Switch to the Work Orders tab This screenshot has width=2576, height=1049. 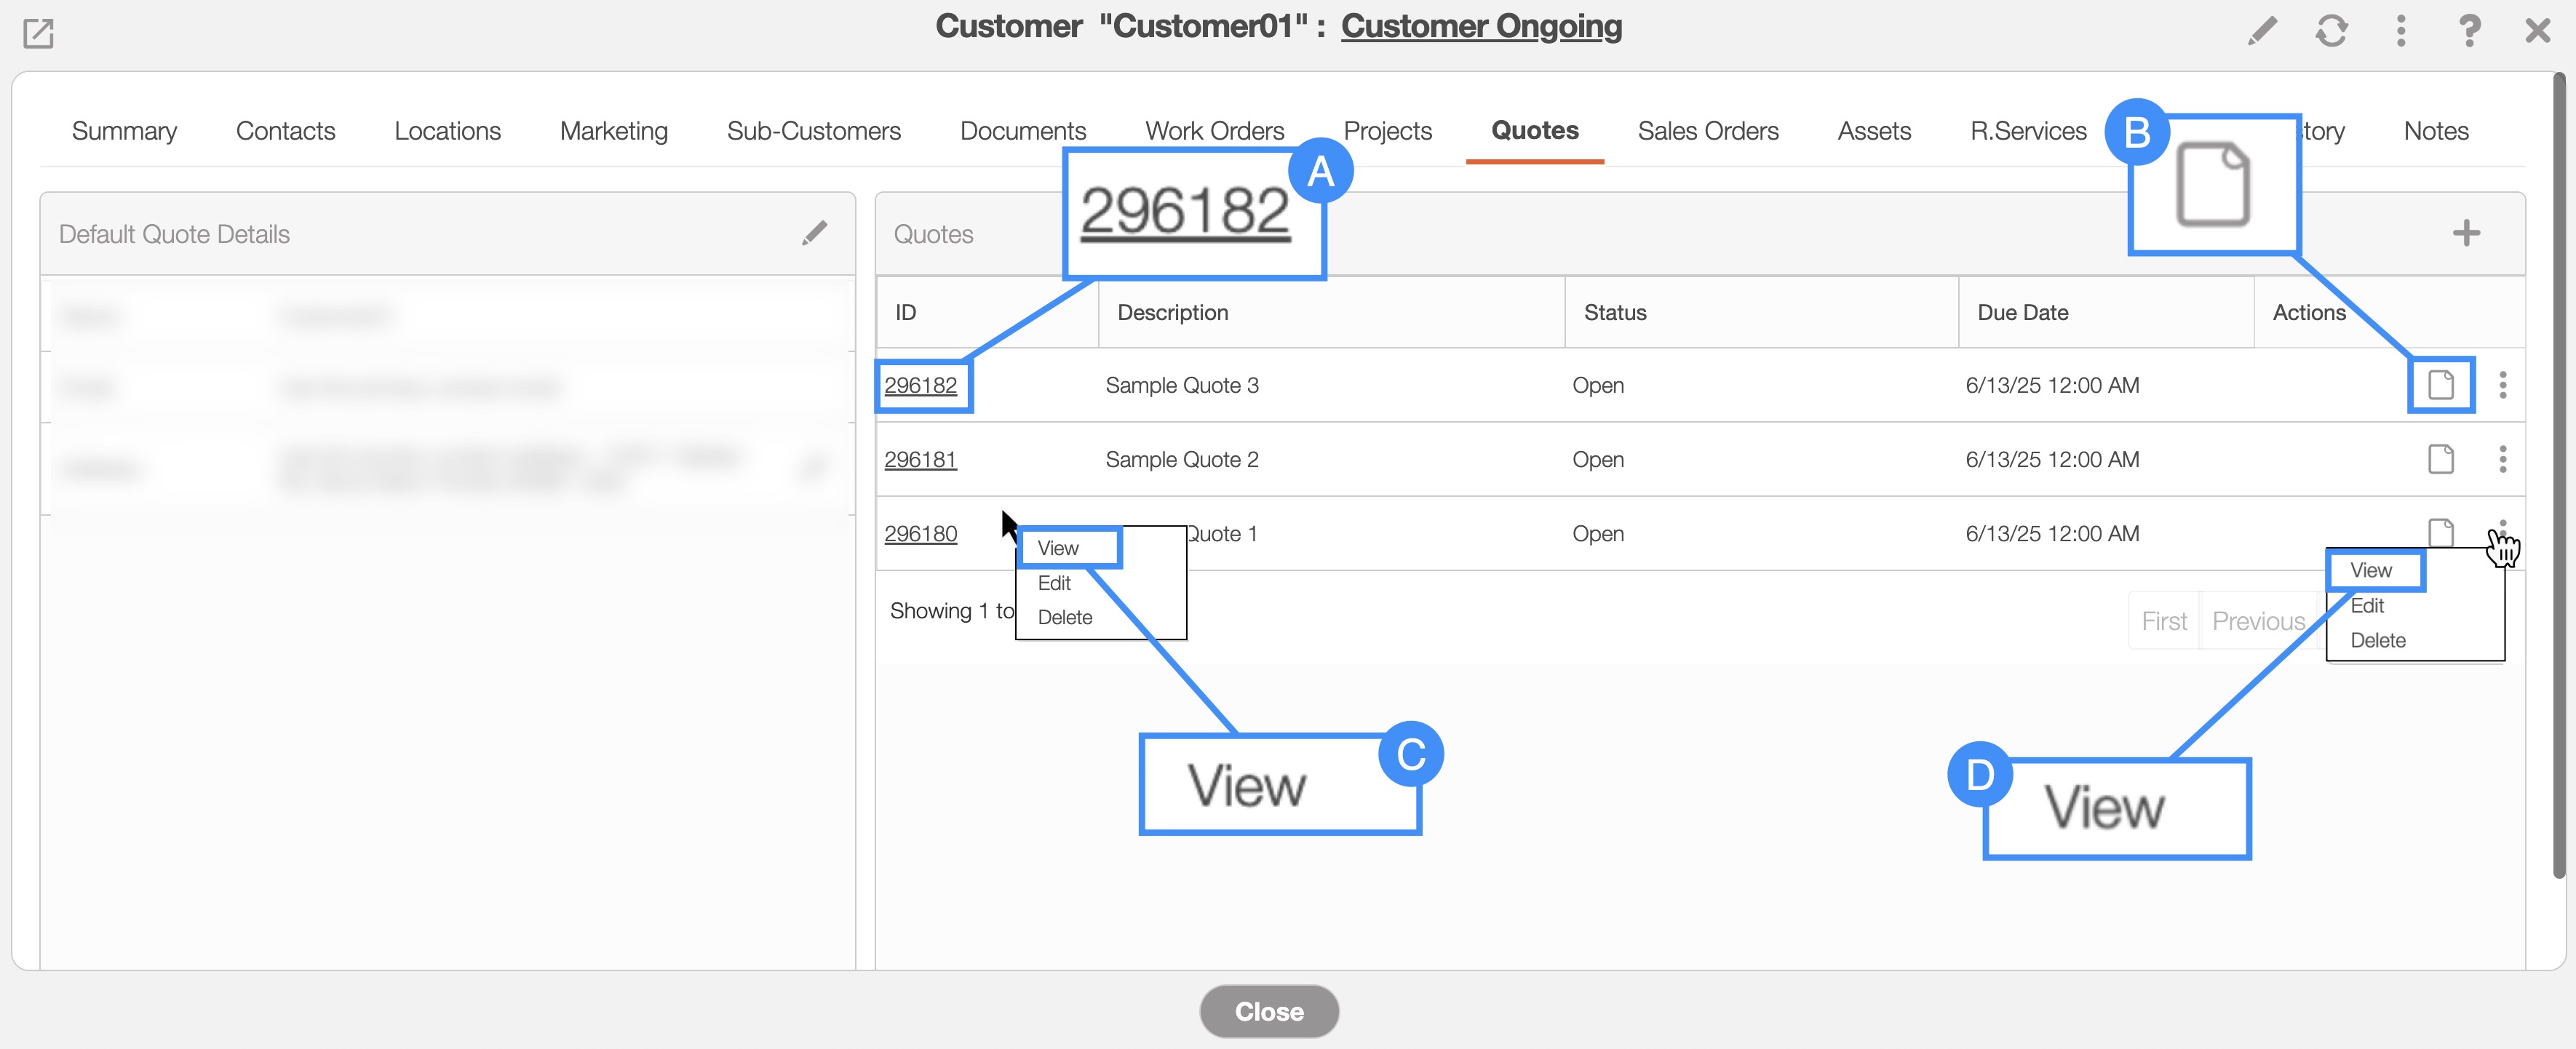coord(1214,131)
